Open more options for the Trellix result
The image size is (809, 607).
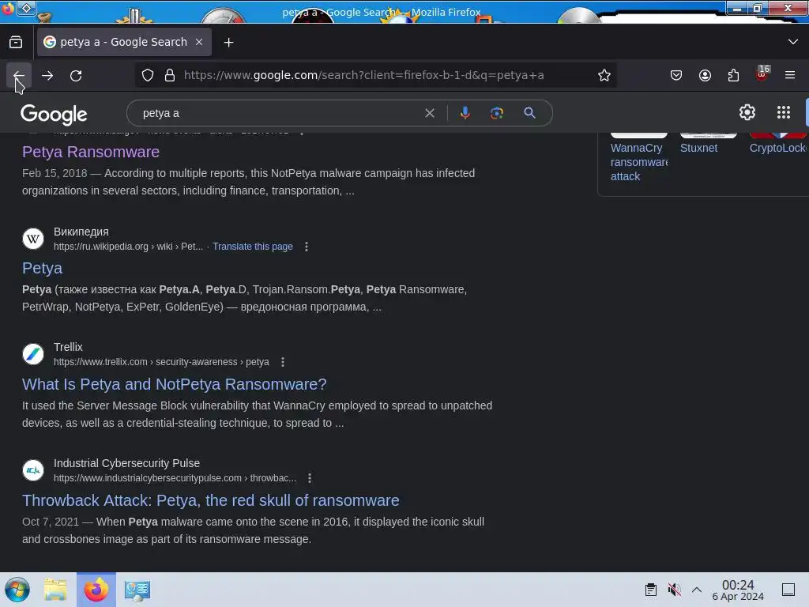point(283,362)
